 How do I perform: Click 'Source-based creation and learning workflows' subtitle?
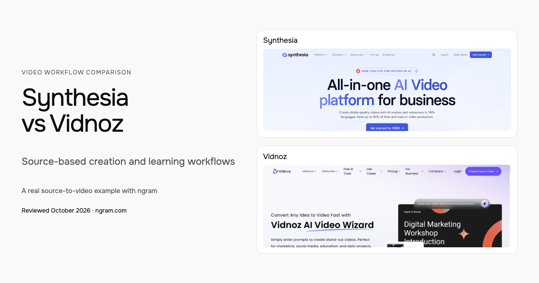(x=128, y=162)
